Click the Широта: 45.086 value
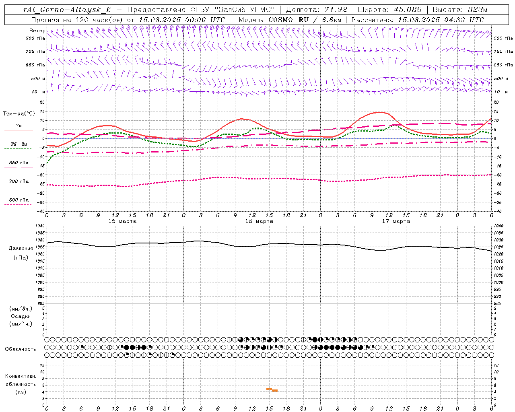This screenshot has height=412, width=515. pos(389,10)
